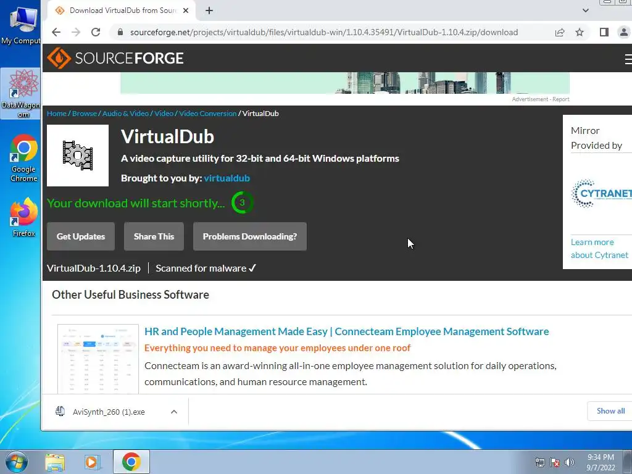Select the DataWagon desktop shortcut
The height and width of the screenshot is (474, 632).
[21, 94]
